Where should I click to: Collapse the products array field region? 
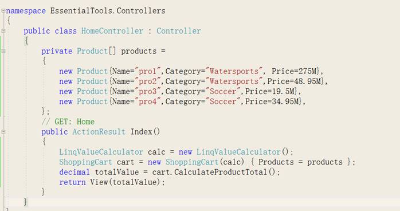coord(3,51)
